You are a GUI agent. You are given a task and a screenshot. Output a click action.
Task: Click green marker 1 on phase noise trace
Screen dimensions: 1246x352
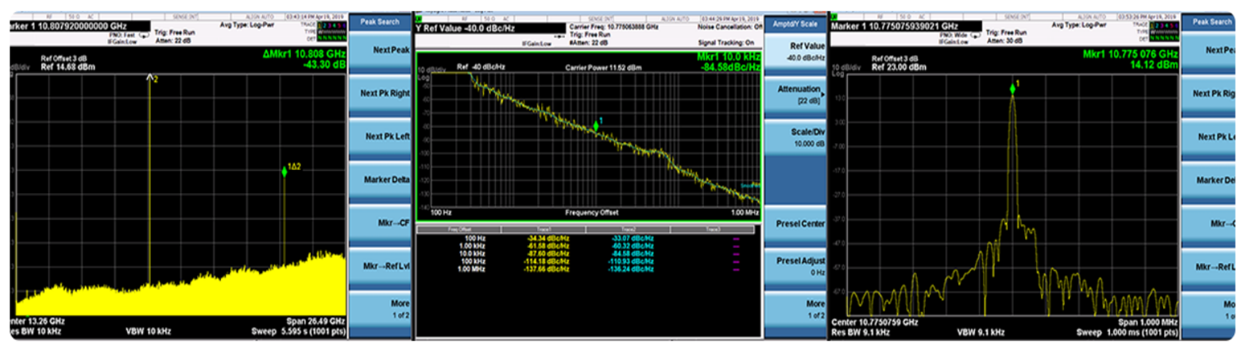point(596,126)
